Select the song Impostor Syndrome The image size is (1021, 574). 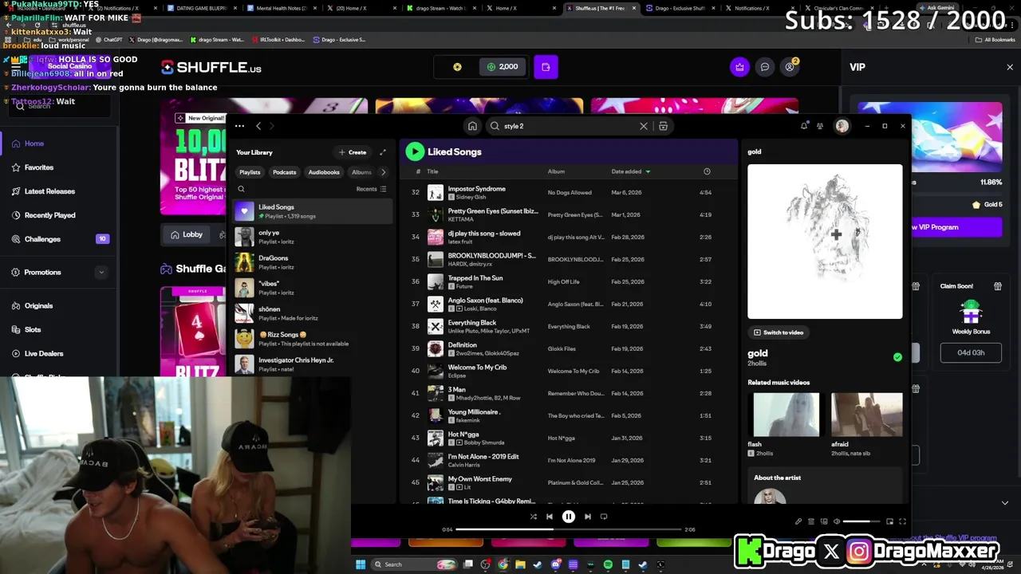476,189
